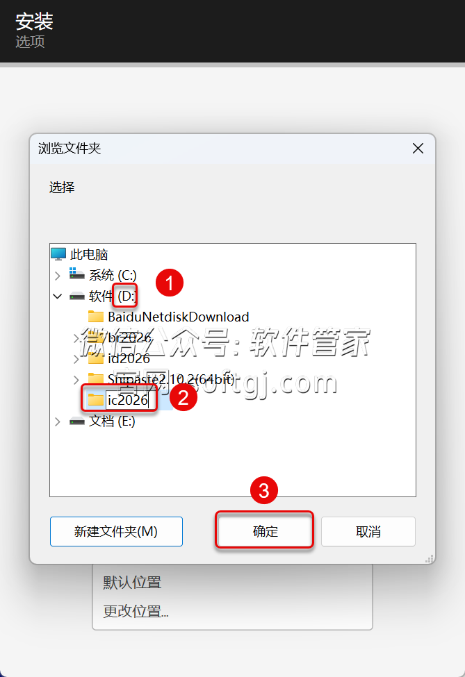Expand the System (C:) drive node
The image size is (465, 677).
coord(58,276)
